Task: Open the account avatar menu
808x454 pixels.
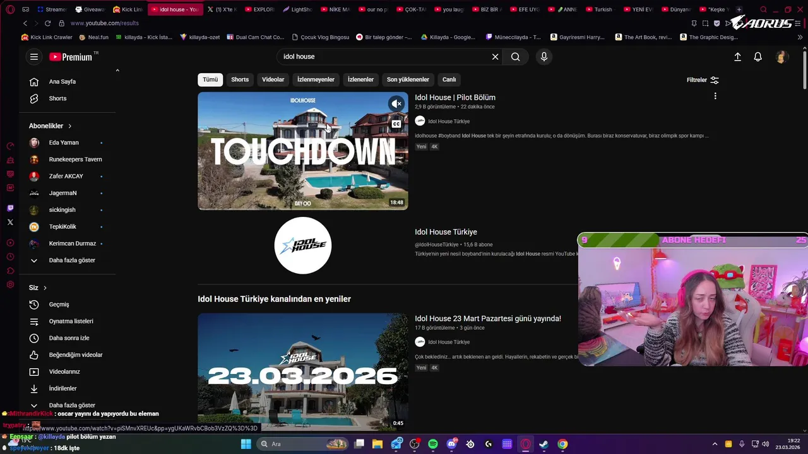Action: pyautogui.click(x=781, y=57)
